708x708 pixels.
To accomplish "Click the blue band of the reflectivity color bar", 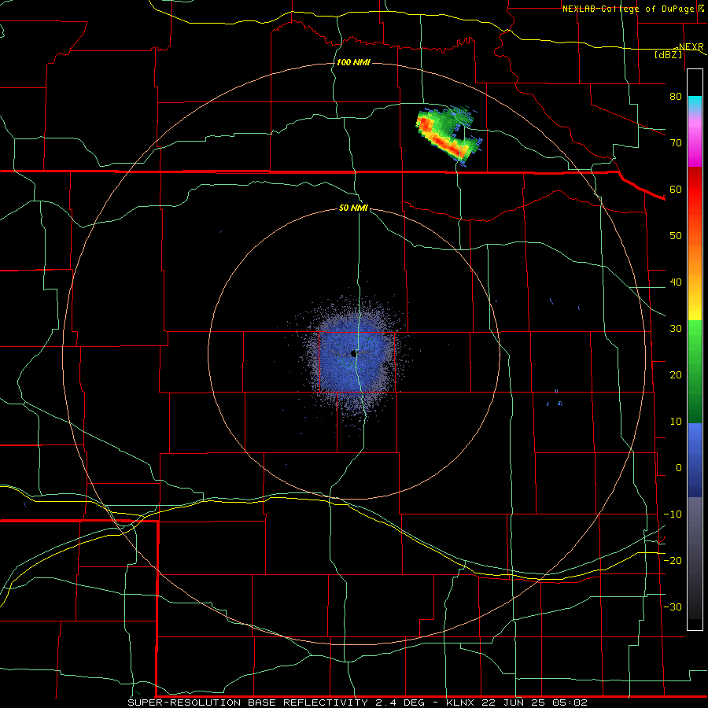I will tap(695, 460).
